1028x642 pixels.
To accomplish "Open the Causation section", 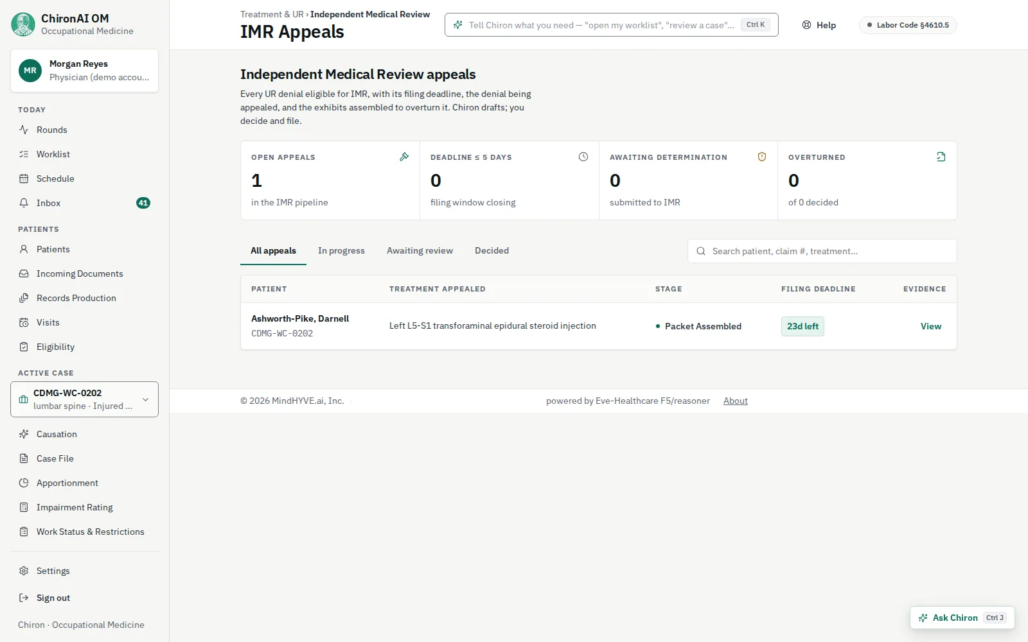I will (84, 434).
